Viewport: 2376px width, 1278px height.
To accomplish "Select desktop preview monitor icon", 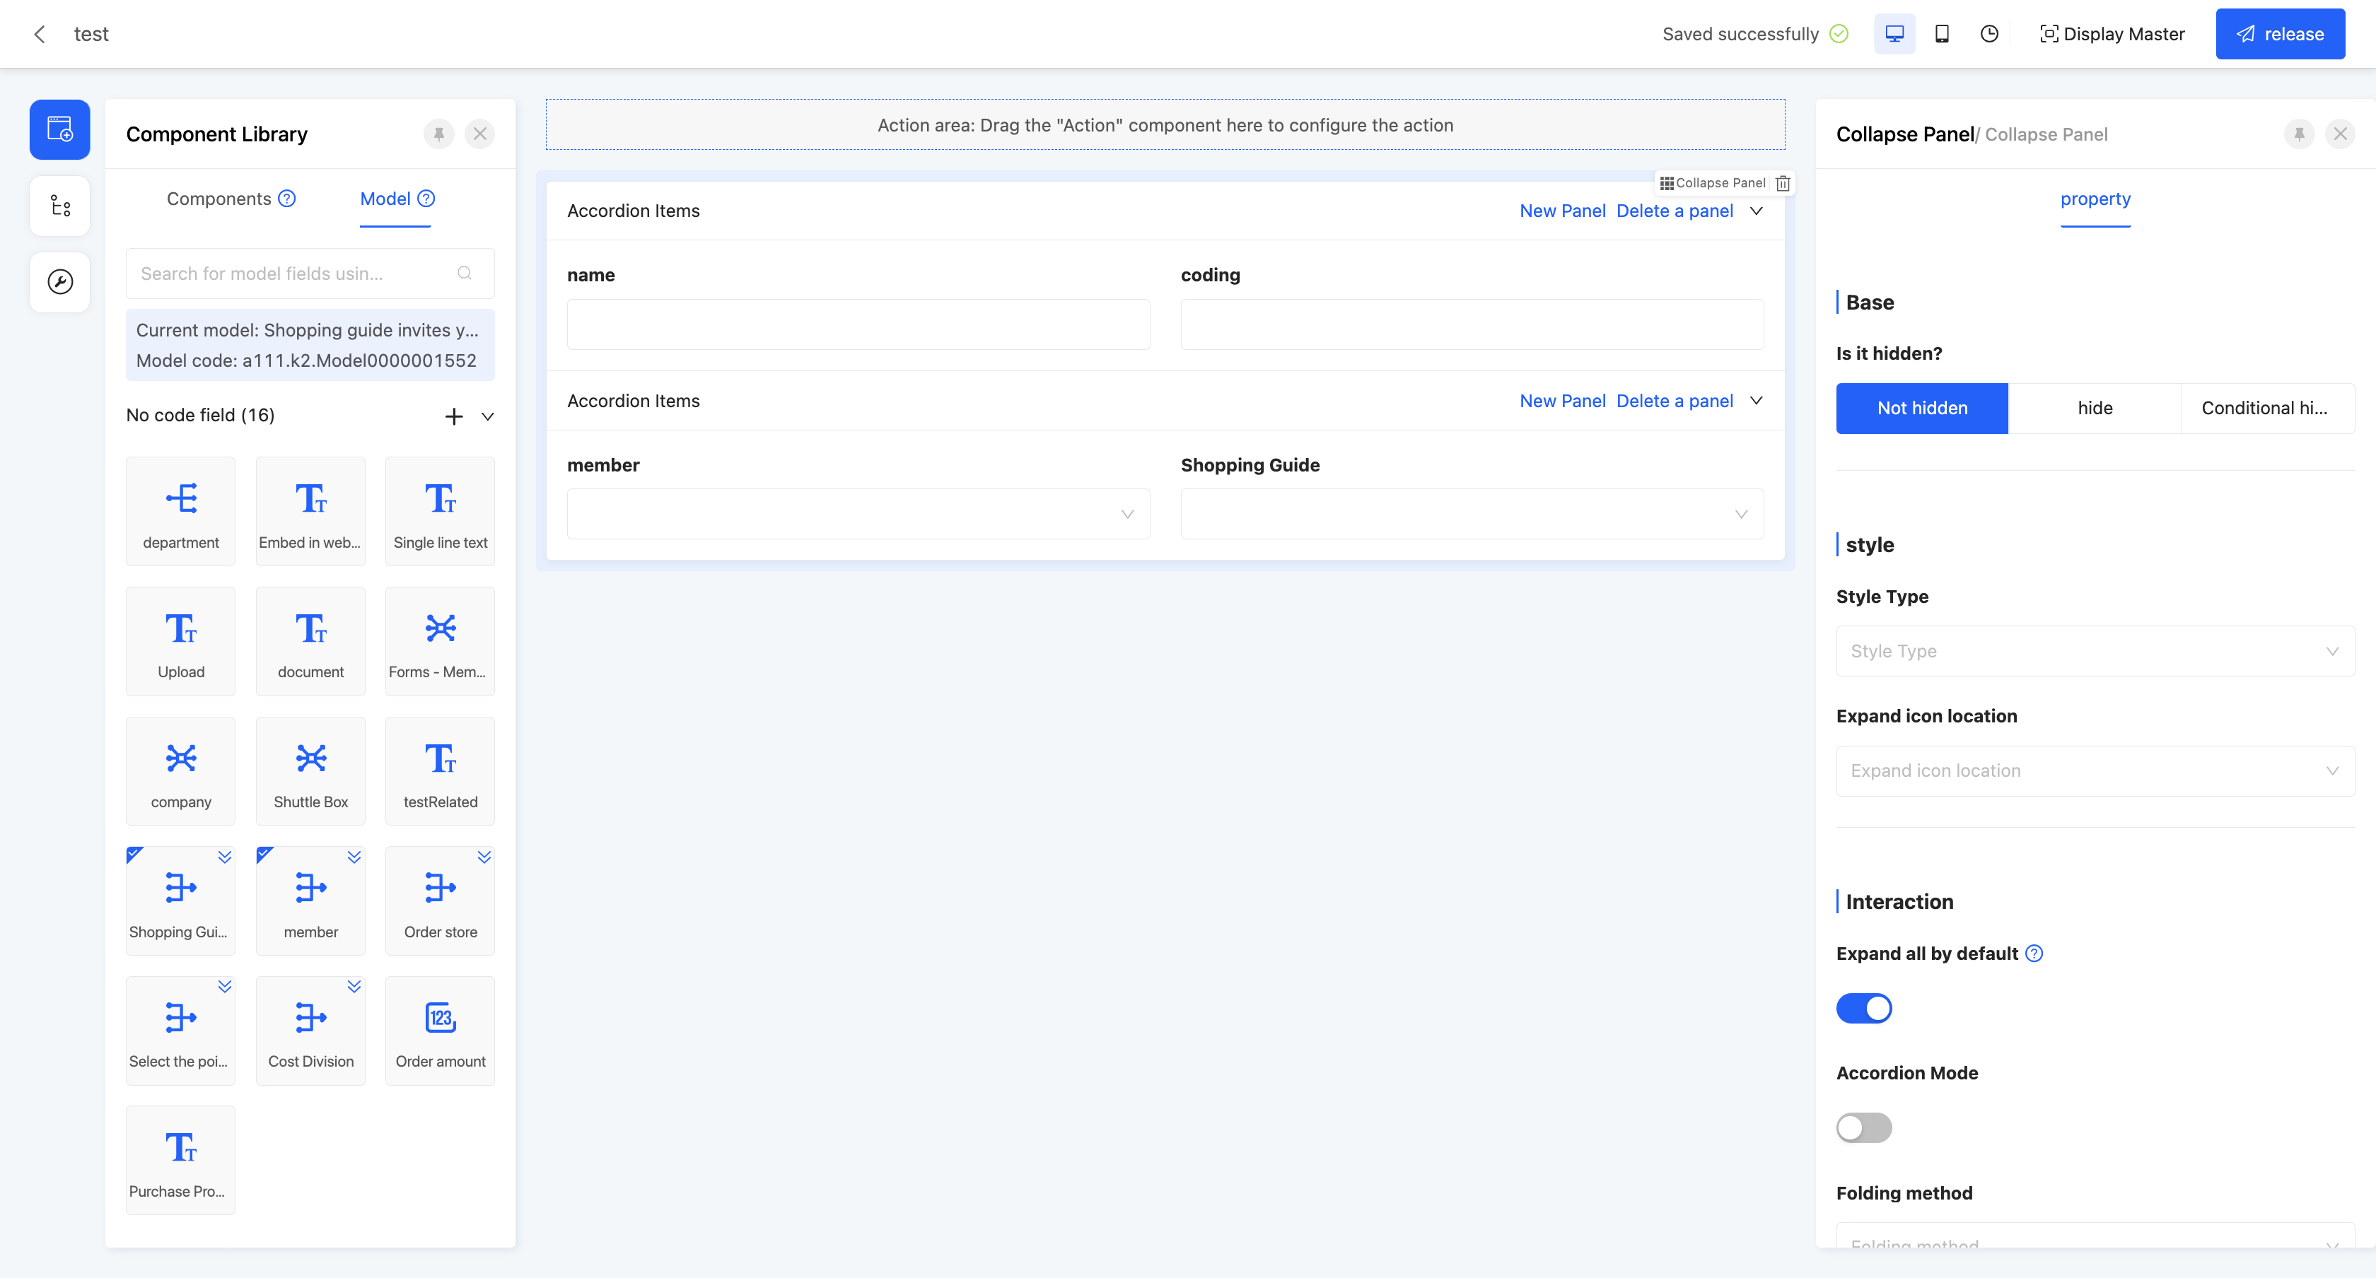I will pyautogui.click(x=1894, y=34).
